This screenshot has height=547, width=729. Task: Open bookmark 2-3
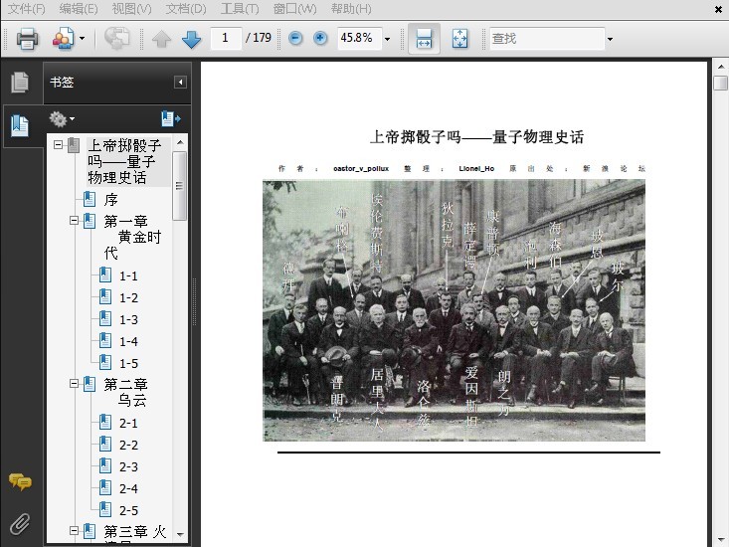(x=128, y=467)
